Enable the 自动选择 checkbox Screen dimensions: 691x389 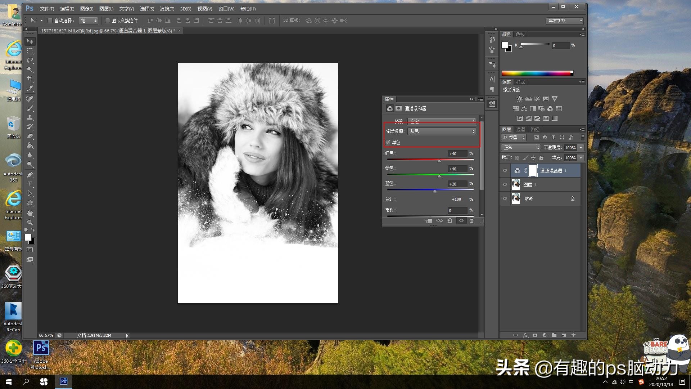pyautogui.click(x=50, y=21)
